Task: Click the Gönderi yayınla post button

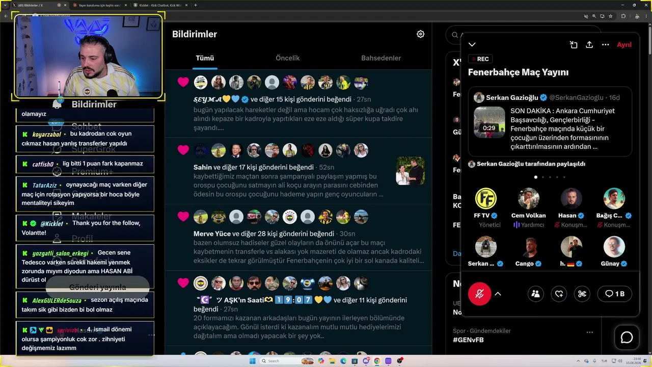Action: coord(97,287)
